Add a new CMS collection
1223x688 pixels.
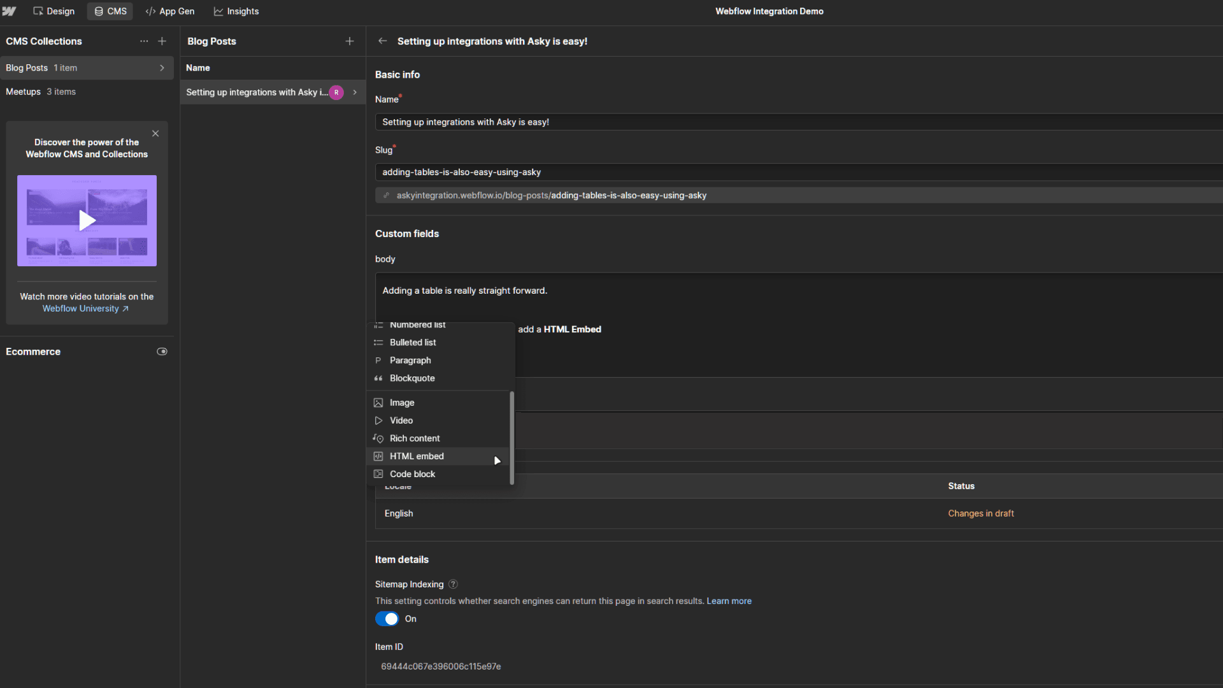coord(162,41)
